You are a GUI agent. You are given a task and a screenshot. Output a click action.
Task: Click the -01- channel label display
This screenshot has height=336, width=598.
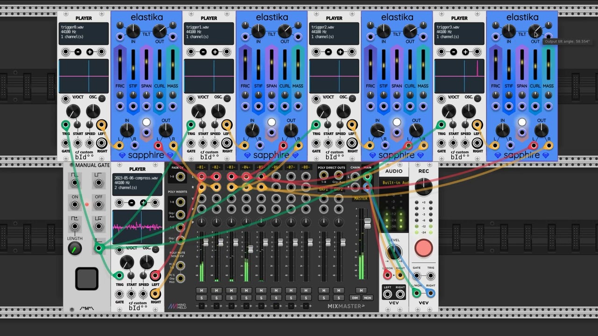[201, 168]
